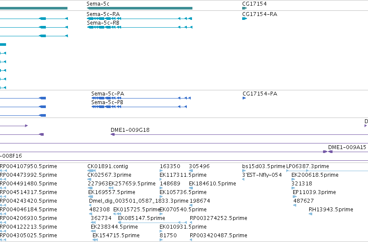
Task: Click EST EK105736.5prime
Action: tap(183, 192)
